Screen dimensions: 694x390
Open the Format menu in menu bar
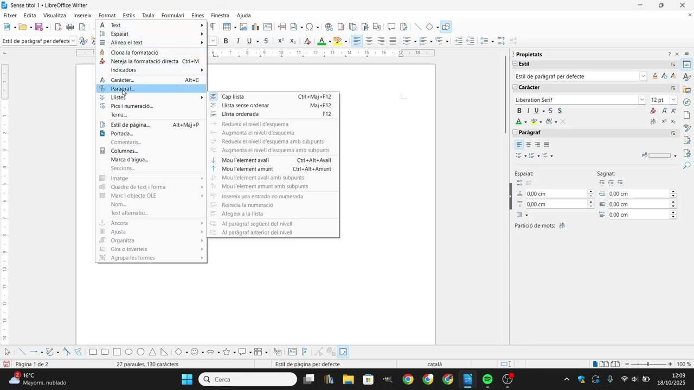tap(107, 15)
